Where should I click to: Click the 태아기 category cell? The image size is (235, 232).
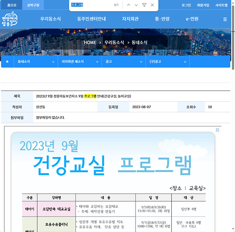29,209
